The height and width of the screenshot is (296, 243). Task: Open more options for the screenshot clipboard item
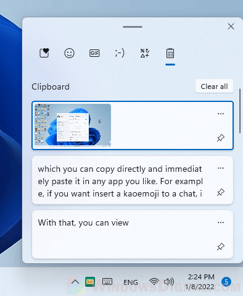click(221, 114)
